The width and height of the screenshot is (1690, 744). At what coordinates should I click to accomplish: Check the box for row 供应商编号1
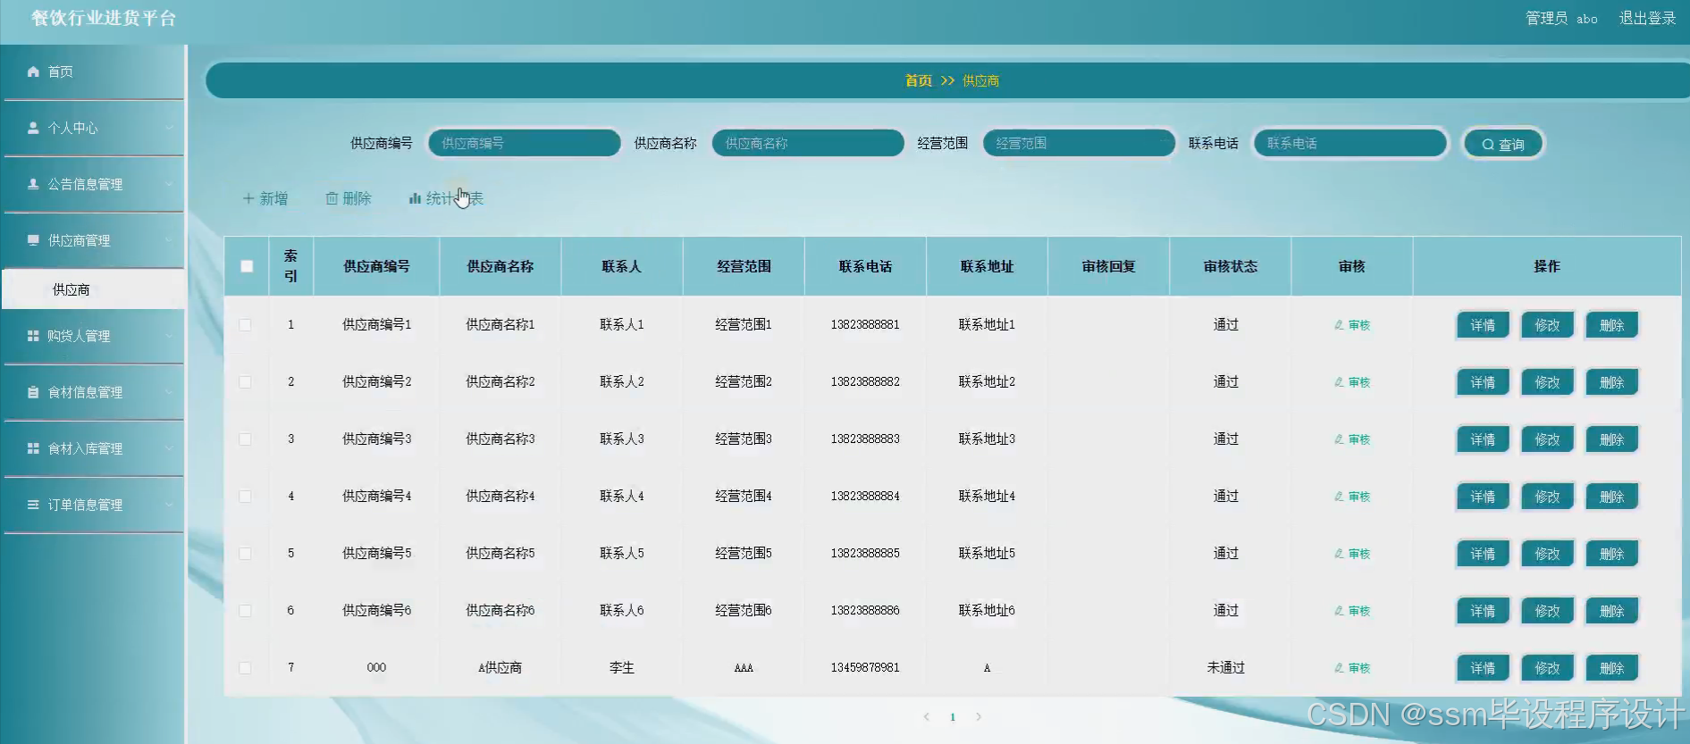pos(245,325)
